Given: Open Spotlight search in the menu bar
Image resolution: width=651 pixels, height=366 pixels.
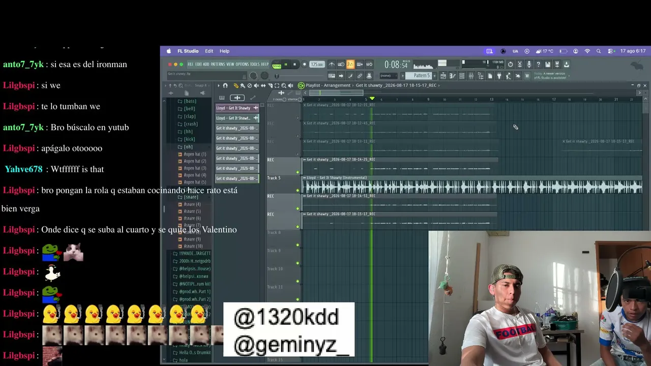Looking at the screenshot, I should tap(599, 51).
